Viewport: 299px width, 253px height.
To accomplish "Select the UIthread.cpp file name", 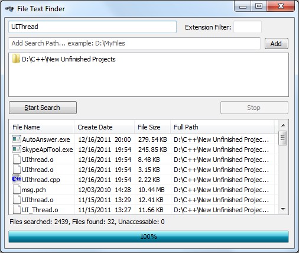I will click(x=41, y=180).
